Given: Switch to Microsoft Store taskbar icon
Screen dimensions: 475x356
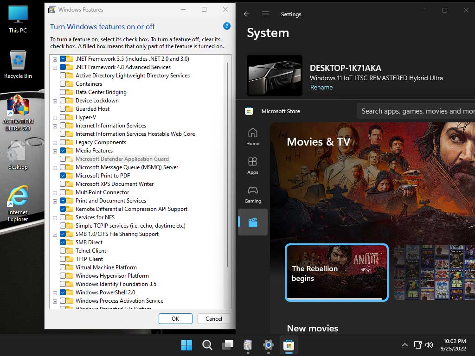Looking at the screenshot, I should click(289, 345).
